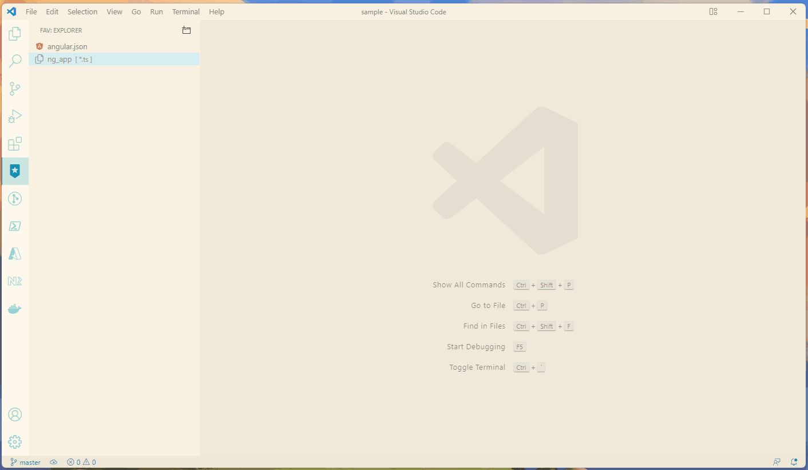Open Customize Layout button in title bar
This screenshot has width=808, height=470.
pos(713,11)
